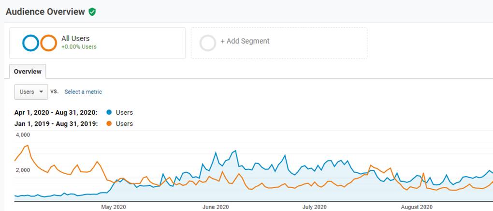The image size is (493, 211).
Task: Click the Audience Overview heading
Action: click(x=45, y=12)
